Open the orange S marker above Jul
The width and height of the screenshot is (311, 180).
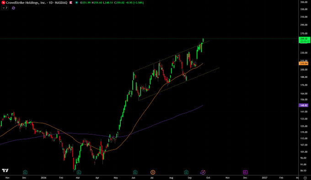[x=152, y=172]
